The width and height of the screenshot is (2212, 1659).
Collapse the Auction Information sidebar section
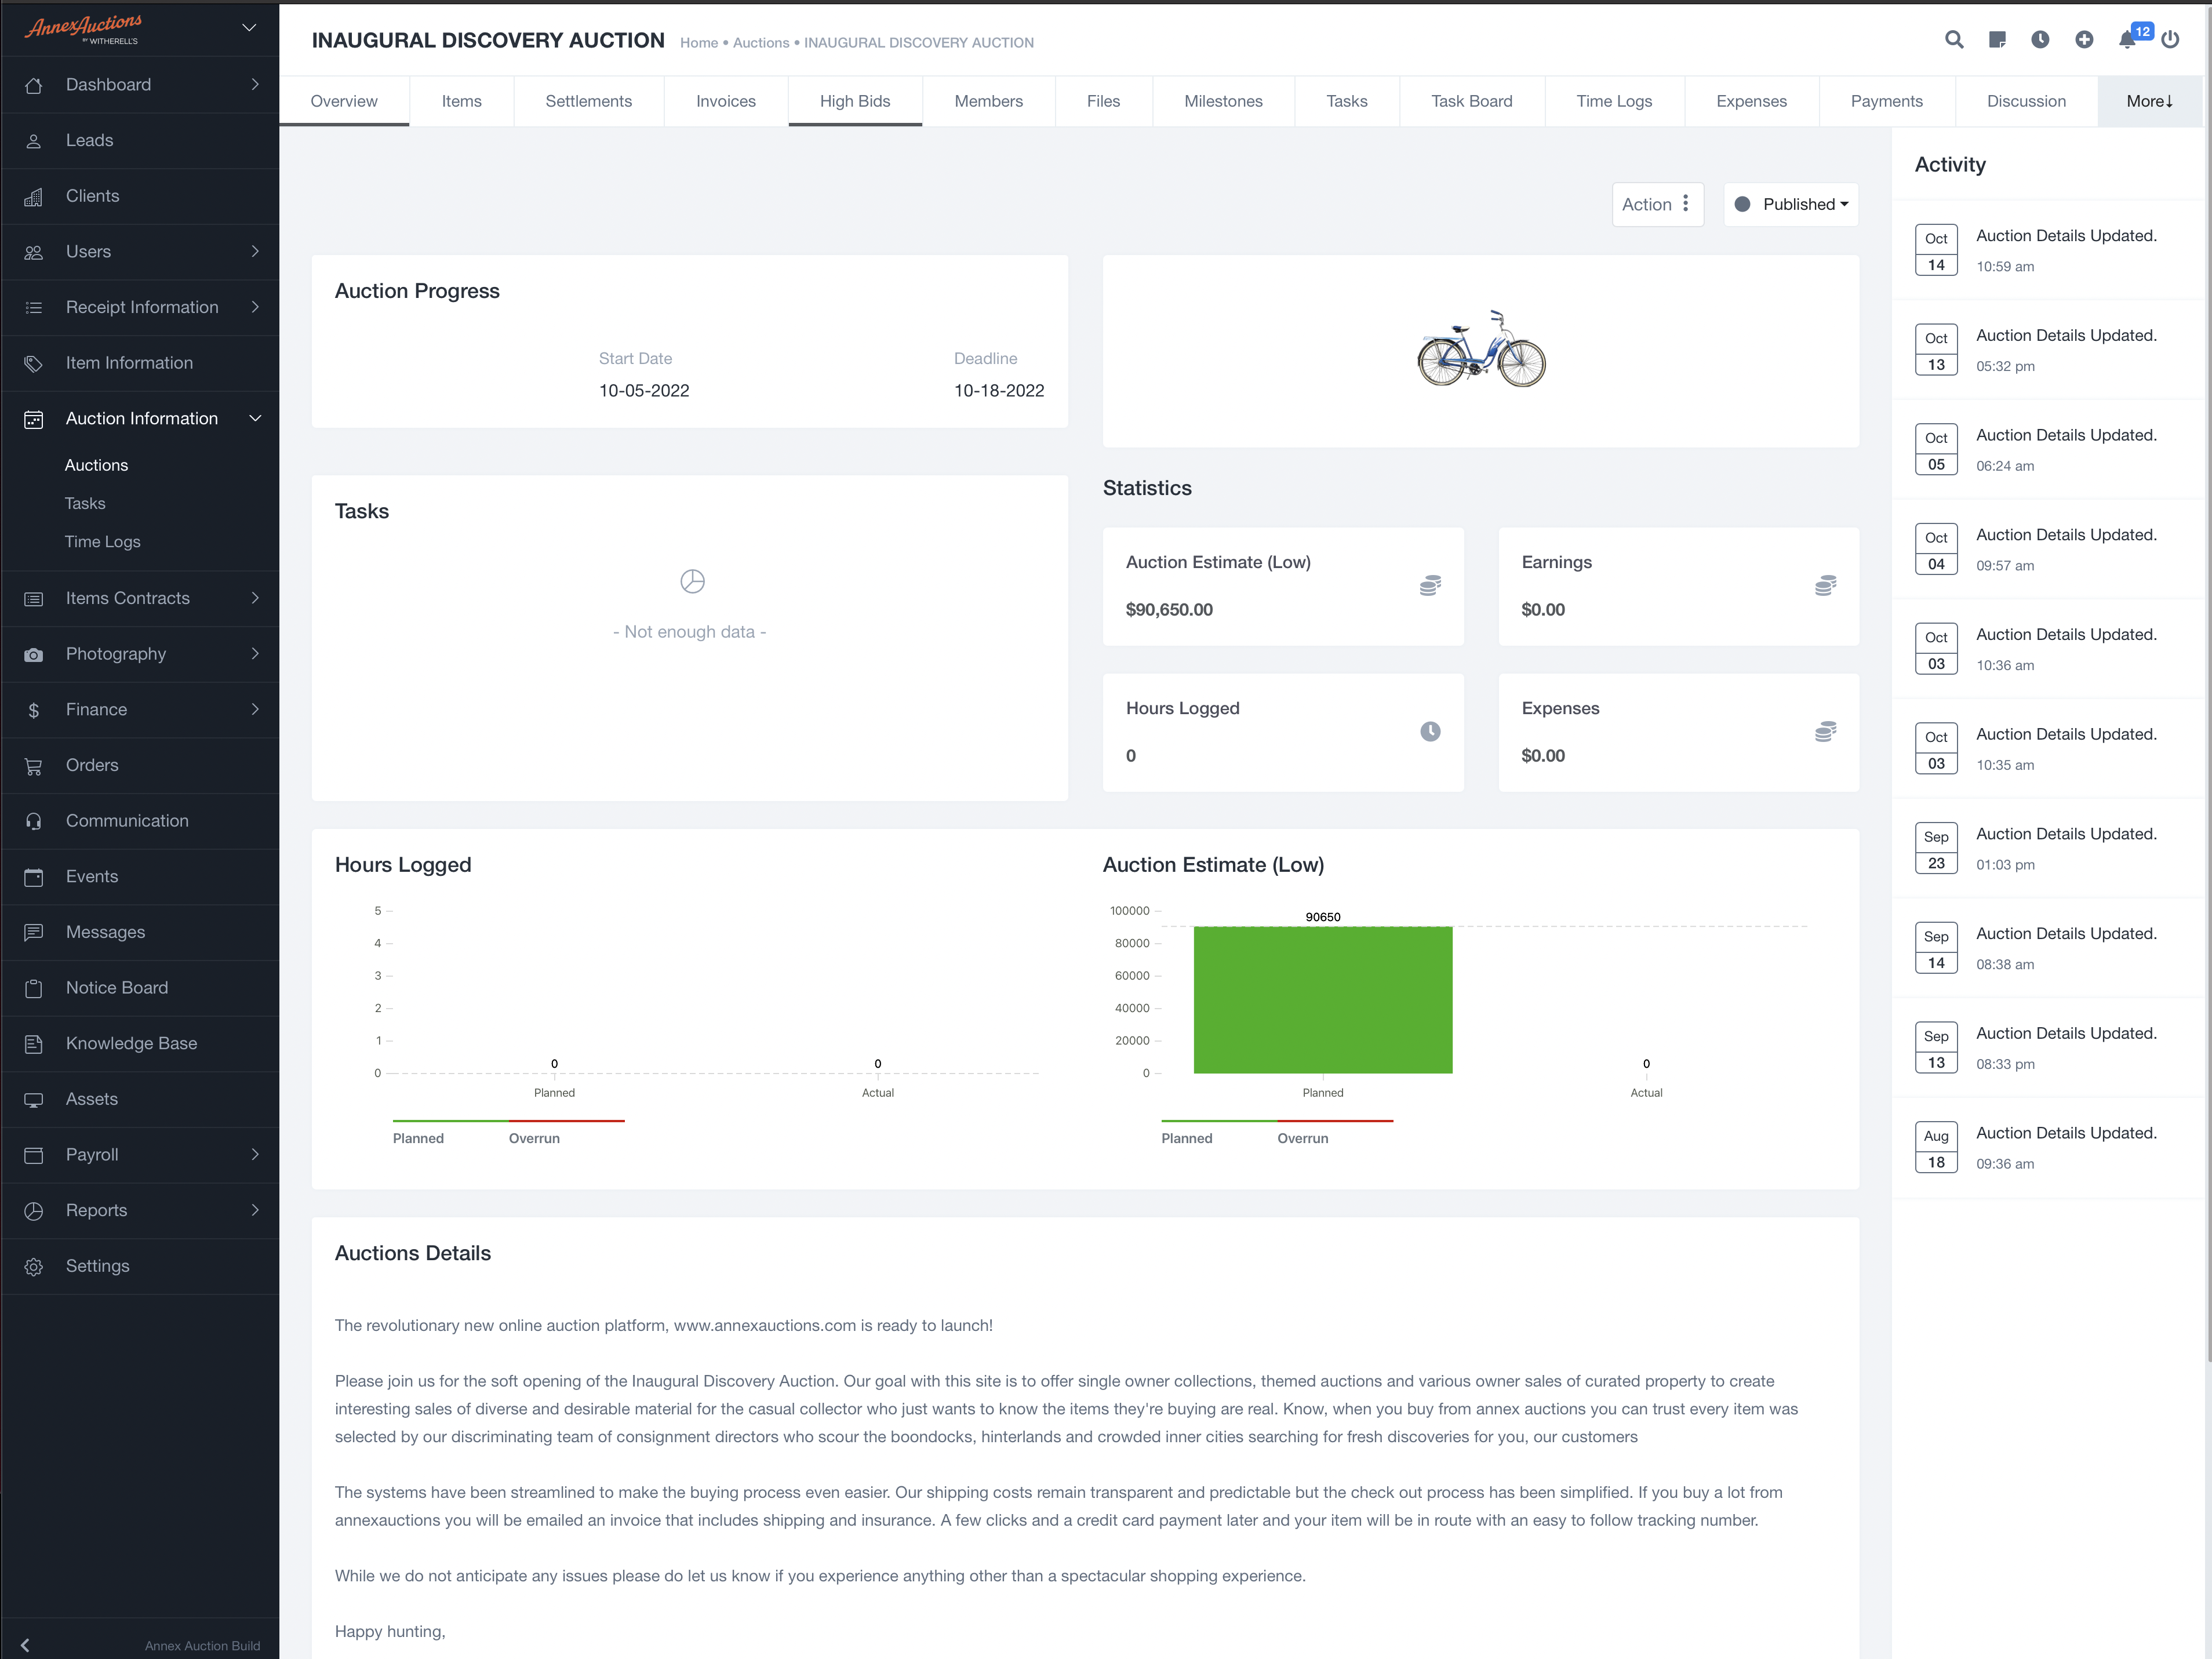coord(255,418)
